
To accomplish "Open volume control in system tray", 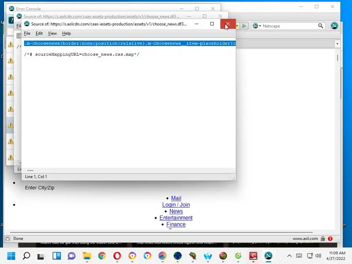I will 318,256.
